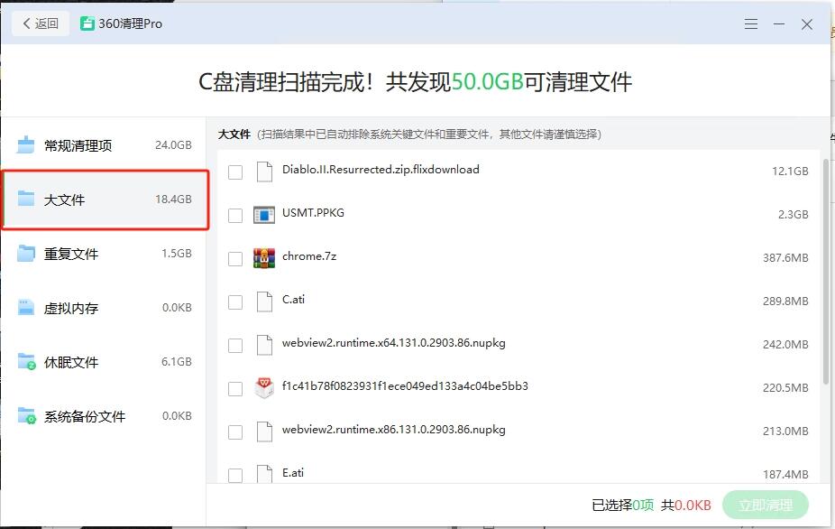The image size is (835, 529).
Task: Open the 虚拟内存 category
Action: [x=104, y=308]
